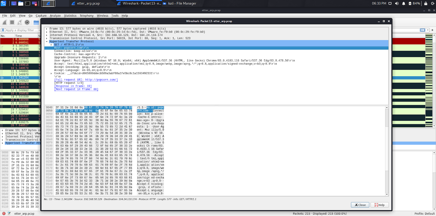Screen dimensions: 436x216
Task: Open screen recorder icon in top panel
Action: (x=35, y=4)
